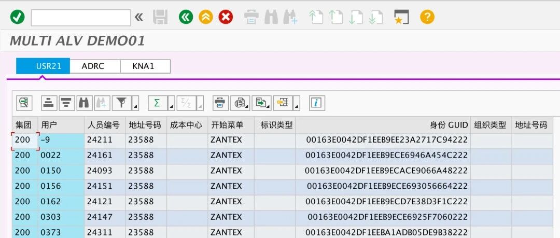Image resolution: width=560 pixels, height=238 pixels.
Task: Click the Choose Layout icon
Action: 283,103
